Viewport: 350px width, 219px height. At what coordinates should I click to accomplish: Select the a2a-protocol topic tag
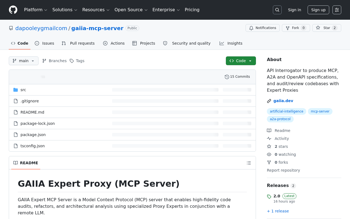[280, 119]
